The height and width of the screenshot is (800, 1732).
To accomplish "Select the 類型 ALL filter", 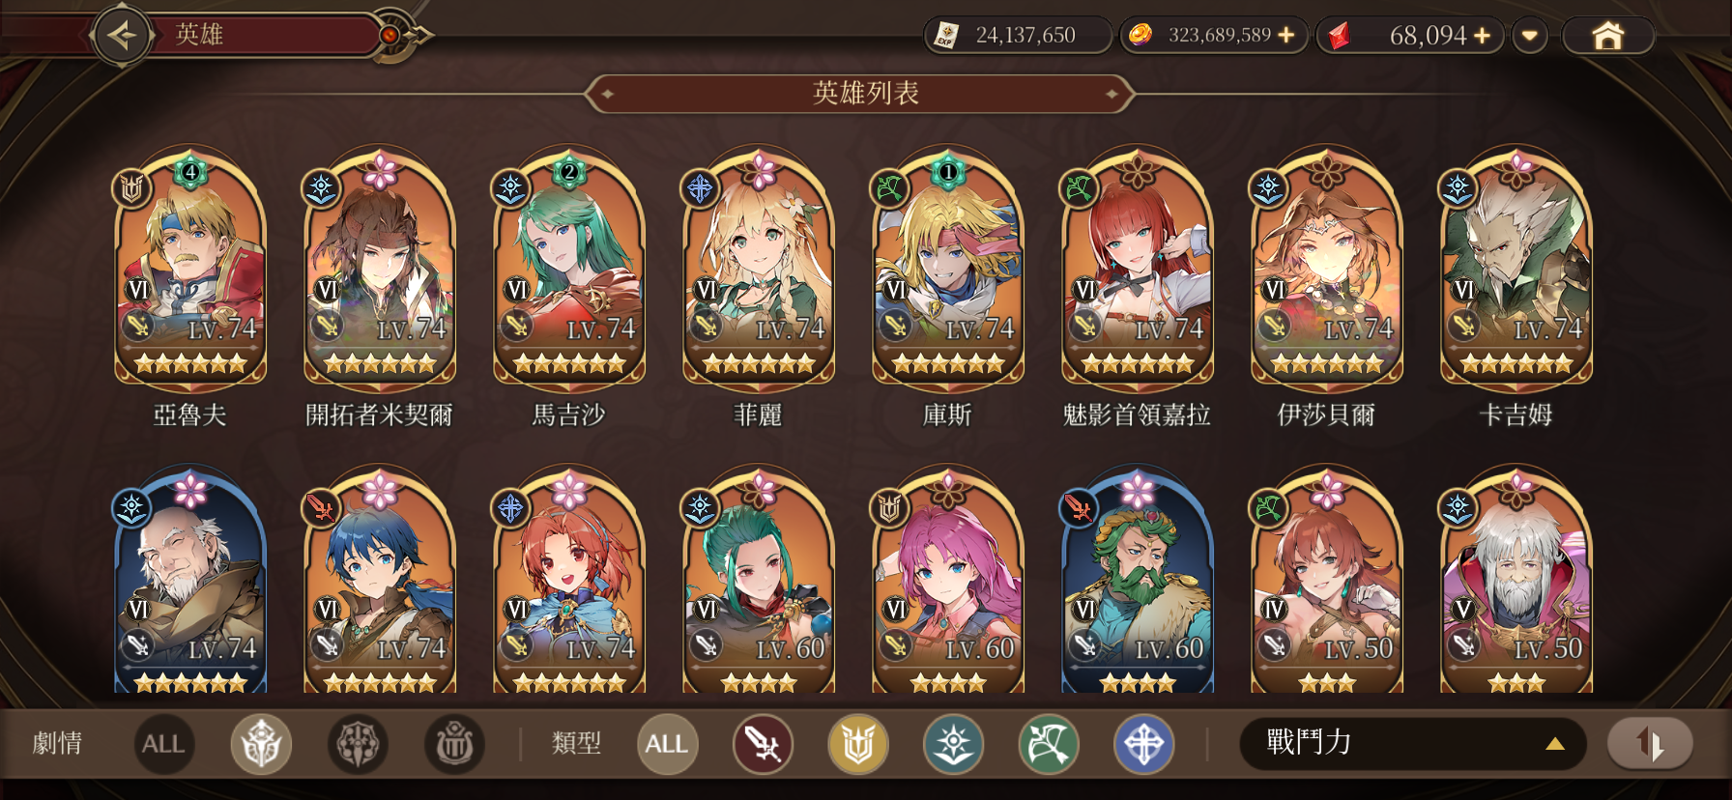I will [667, 744].
